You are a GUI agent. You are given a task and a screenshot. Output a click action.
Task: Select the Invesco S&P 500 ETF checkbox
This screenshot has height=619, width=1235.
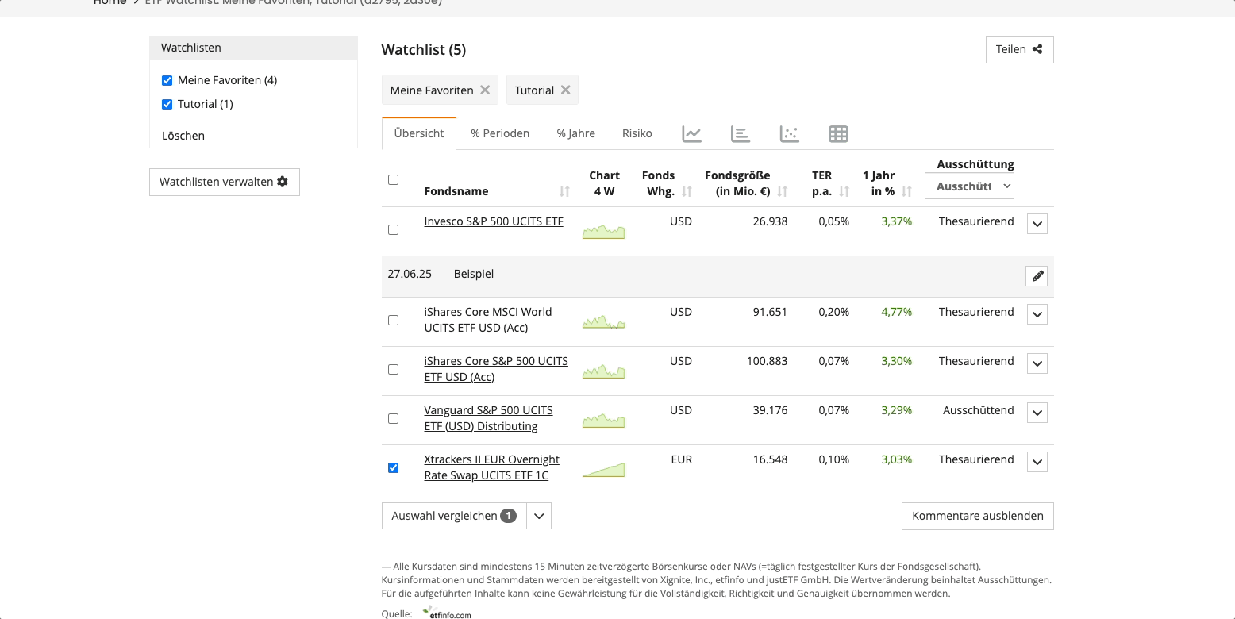[x=393, y=229]
